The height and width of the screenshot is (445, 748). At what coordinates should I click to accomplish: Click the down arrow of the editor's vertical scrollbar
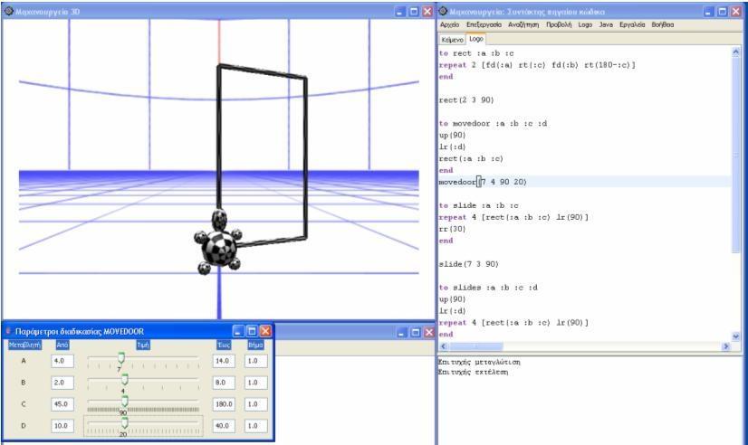[x=735, y=336]
